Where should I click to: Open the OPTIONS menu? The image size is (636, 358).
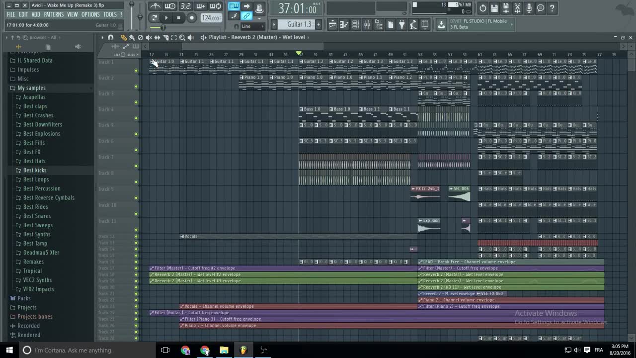click(90, 14)
